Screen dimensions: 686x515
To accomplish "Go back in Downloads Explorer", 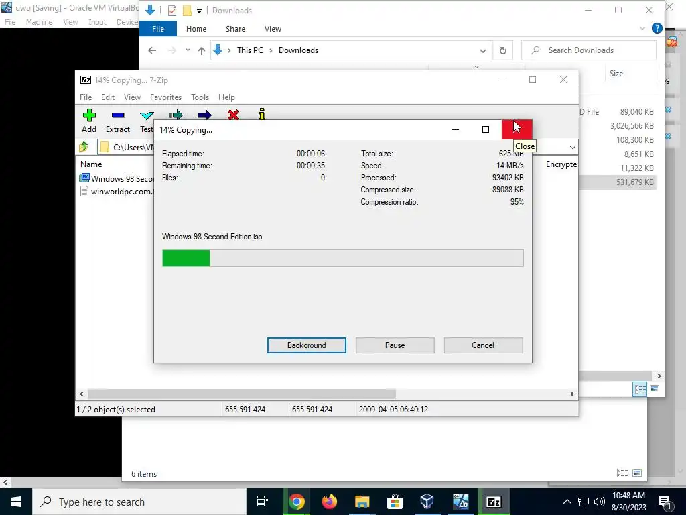I will click(x=152, y=50).
